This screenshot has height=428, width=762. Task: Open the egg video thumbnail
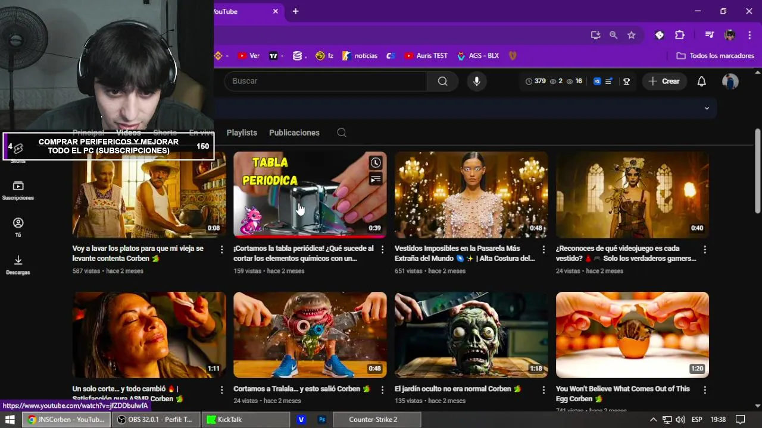pos(632,335)
